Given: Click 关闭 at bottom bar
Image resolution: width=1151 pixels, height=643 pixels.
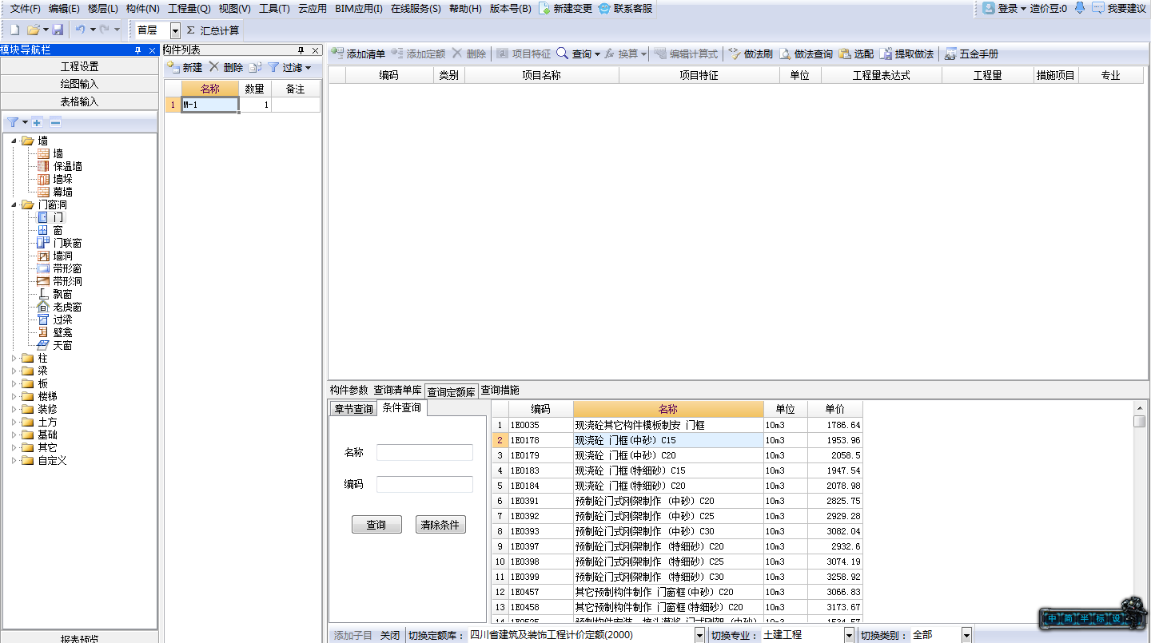Looking at the screenshot, I should (x=389, y=635).
